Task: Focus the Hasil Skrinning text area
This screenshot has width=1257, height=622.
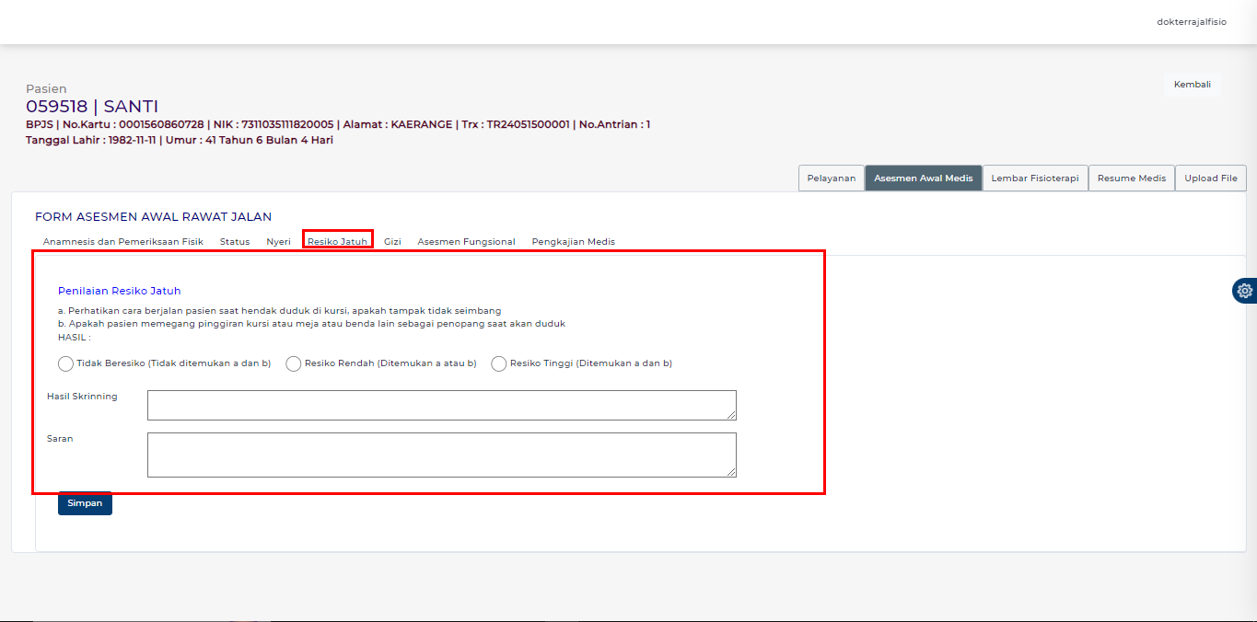Action: coord(441,405)
